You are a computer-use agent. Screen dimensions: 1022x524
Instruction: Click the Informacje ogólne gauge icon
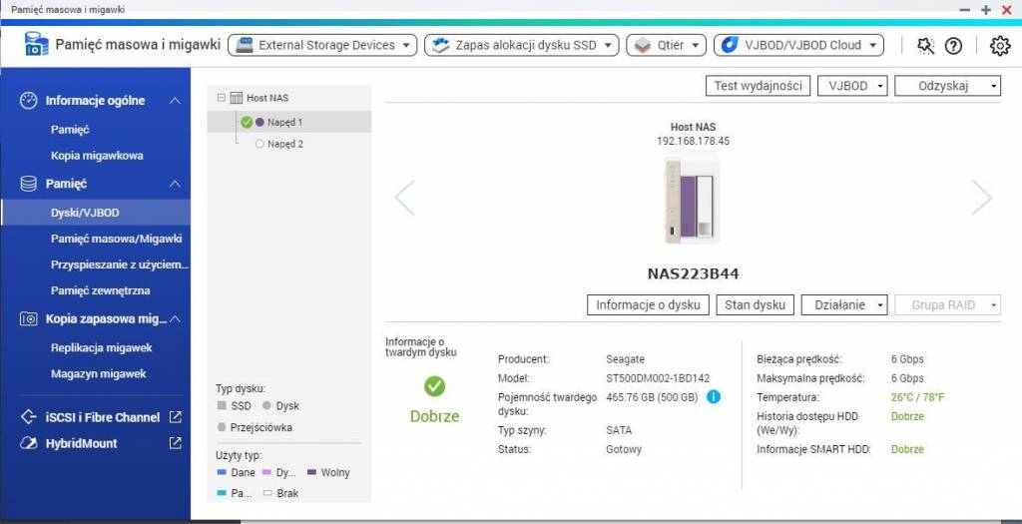point(29,101)
